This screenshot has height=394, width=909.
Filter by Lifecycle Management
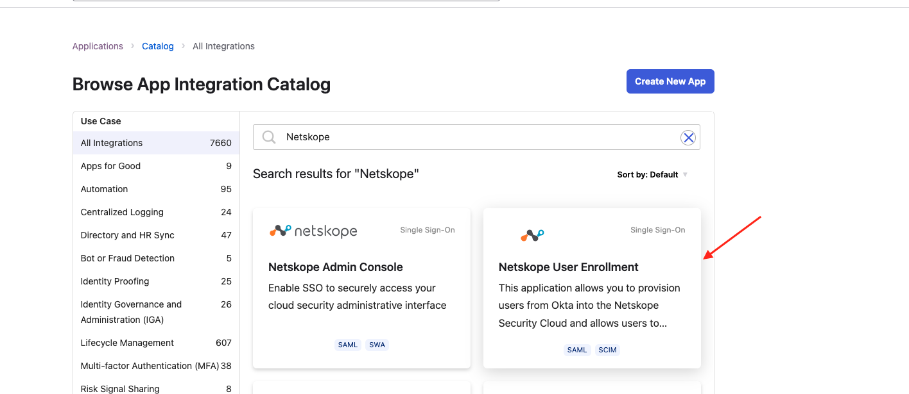click(156, 343)
